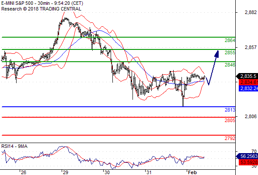Click the black 2,835.5 current price tag
This screenshot has height=175, width=258.
tap(247, 76)
